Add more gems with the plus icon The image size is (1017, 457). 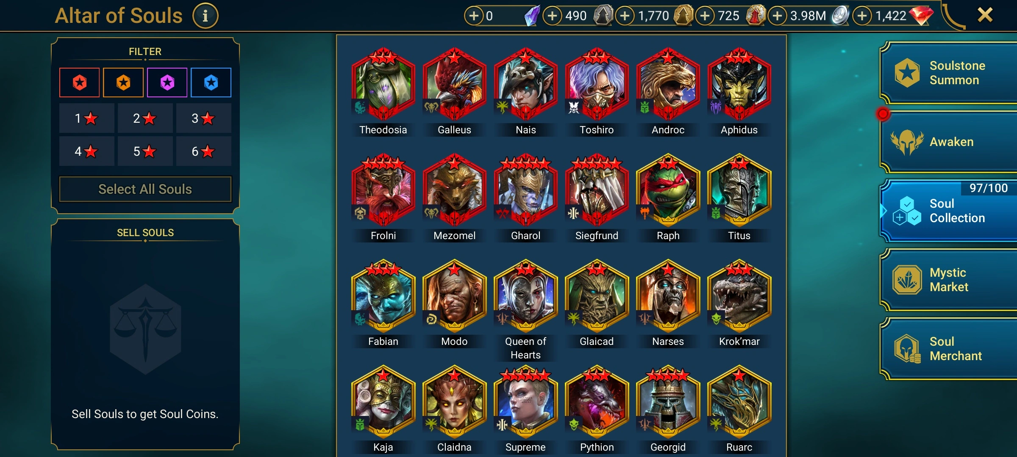click(862, 16)
